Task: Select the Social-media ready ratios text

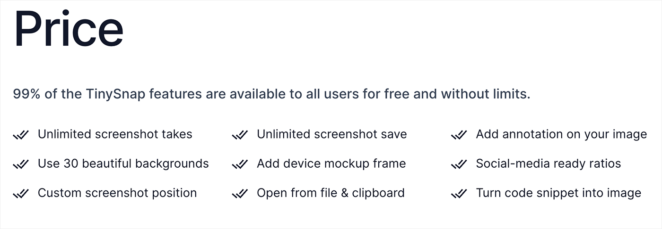Action: (x=549, y=164)
